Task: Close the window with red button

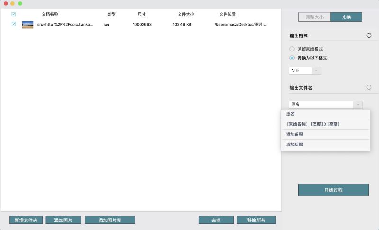Action: pos(6,3)
